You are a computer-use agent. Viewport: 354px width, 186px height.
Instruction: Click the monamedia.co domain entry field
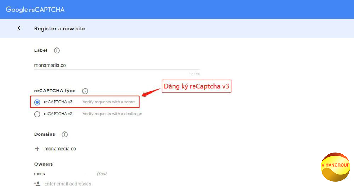pos(60,149)
